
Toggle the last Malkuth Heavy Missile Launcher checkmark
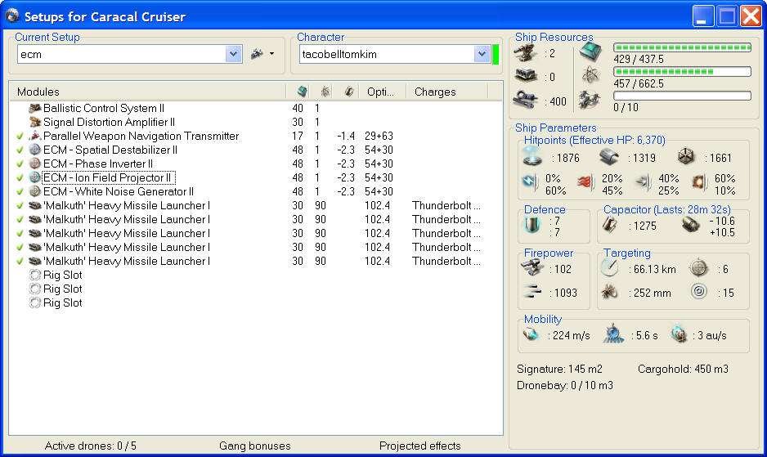pyautogui.click(x=20, y=262)
